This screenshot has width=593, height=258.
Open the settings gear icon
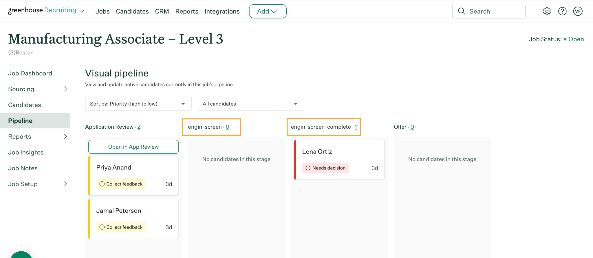(547, 11)
